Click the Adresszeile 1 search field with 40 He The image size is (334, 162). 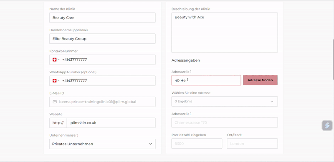(206, 80)
